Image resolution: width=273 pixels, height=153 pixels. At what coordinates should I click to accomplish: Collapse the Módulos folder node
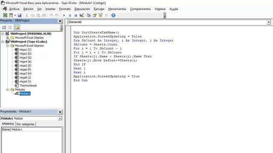point(7,90)
